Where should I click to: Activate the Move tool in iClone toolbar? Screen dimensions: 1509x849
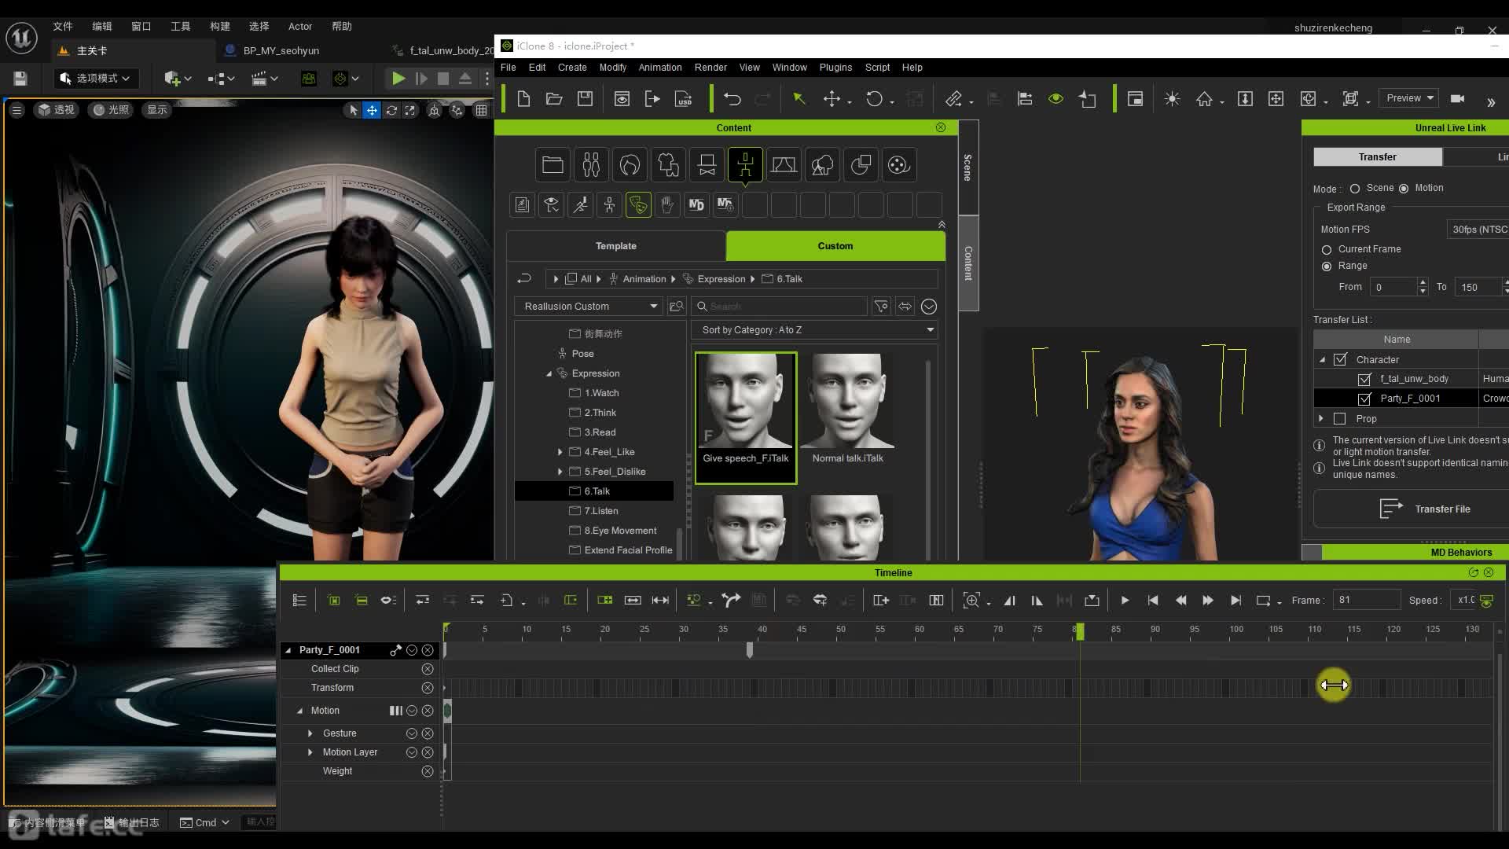coord(832,99)
